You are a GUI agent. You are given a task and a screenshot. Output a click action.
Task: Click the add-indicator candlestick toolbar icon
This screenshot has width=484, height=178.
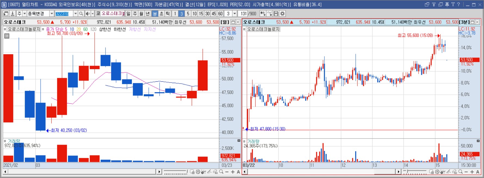coord(263,14)
